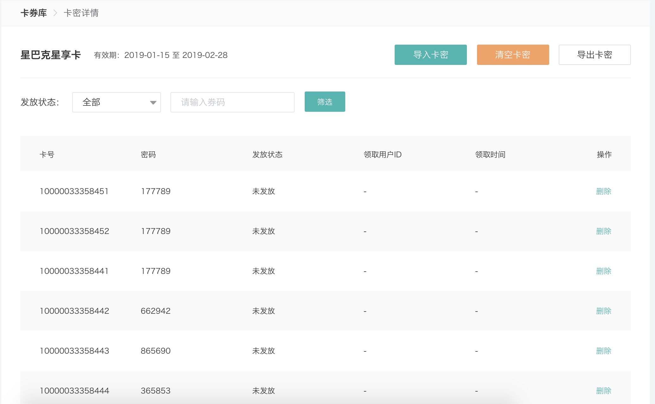Delete card 10000033358442 row
655x404 pixels.
coord(603,311)
